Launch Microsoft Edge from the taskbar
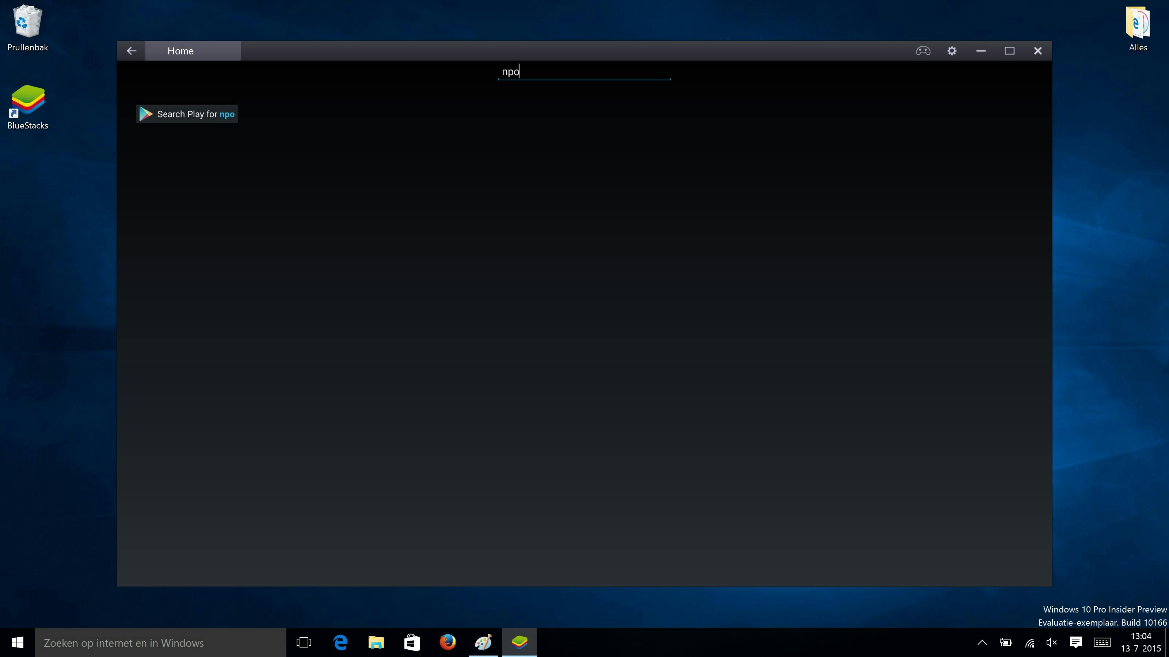The height and width of the screenshot is (657, 1169). (340, 642)
